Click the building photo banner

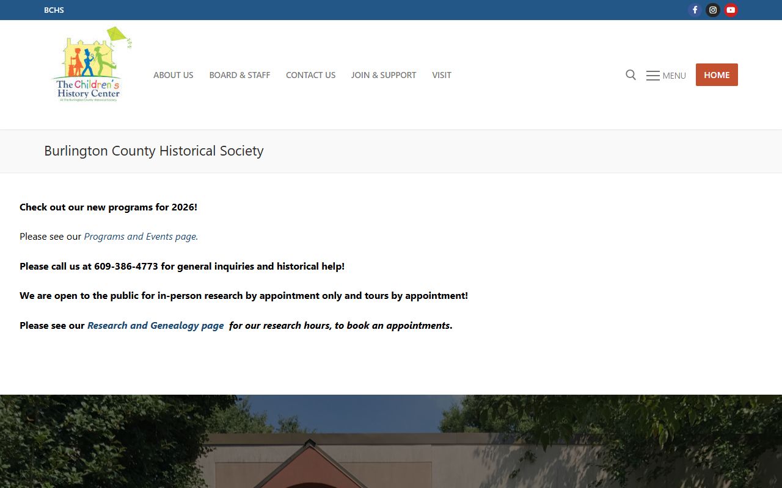pyautogui.click(x=391, y=441)
